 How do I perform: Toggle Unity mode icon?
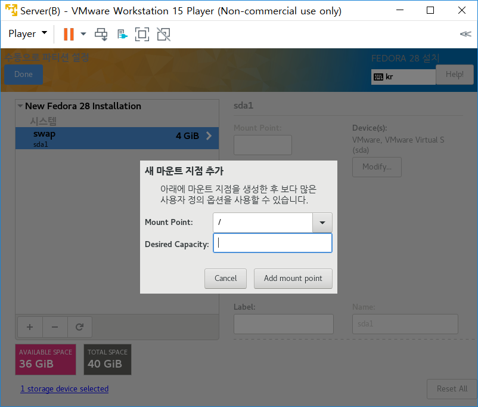[164, 34]
